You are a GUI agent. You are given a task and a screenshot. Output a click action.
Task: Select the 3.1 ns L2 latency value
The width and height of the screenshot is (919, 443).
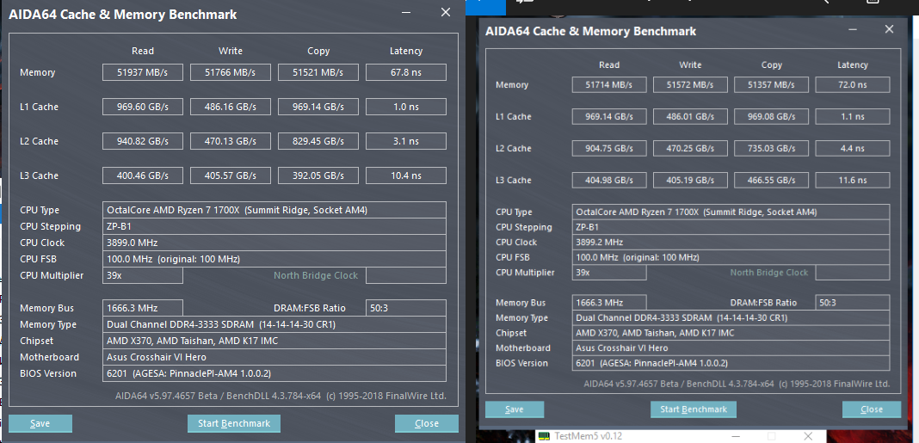point(406,140)
